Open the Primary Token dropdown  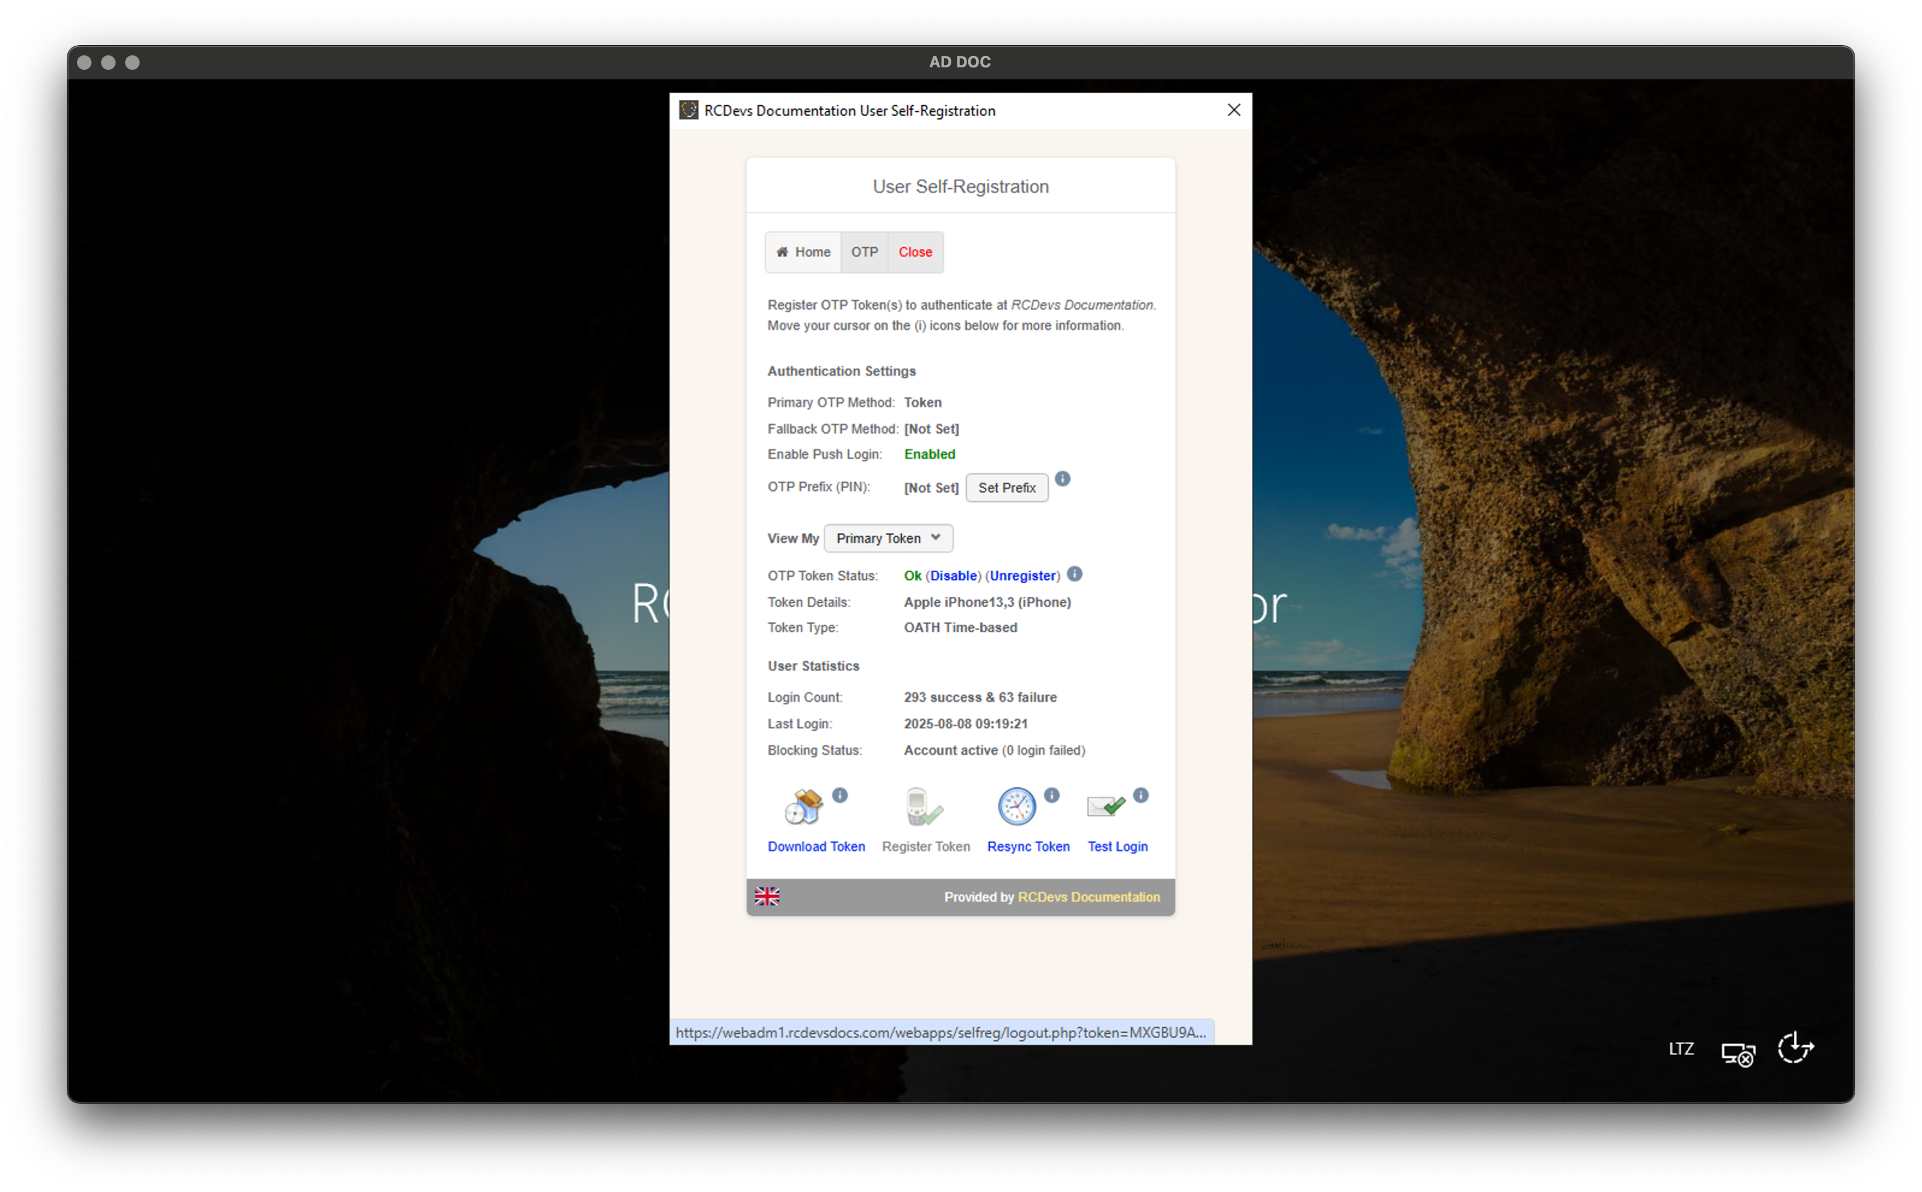click(x=888, y=538)
